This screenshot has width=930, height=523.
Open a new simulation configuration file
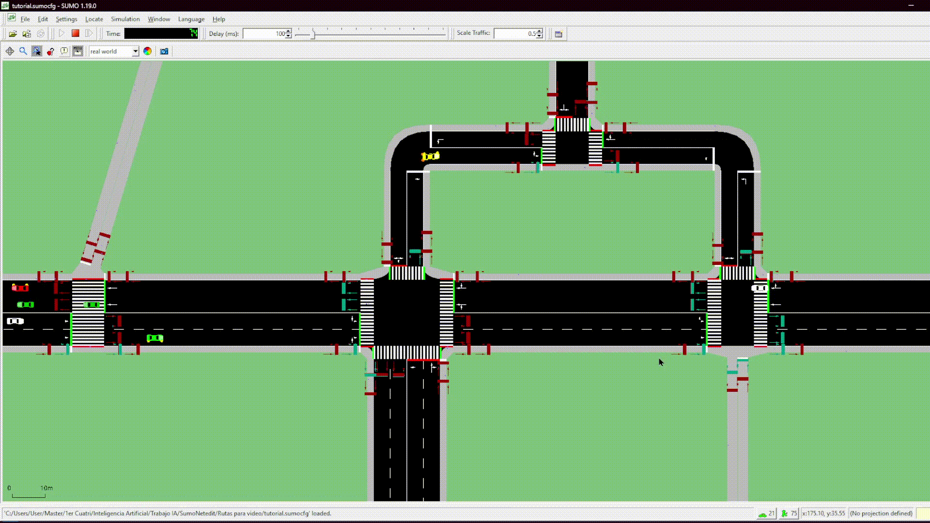(x=13, y=33)
